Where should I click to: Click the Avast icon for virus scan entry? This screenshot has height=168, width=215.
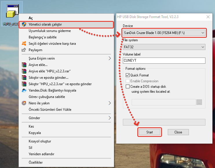(24, 44)
